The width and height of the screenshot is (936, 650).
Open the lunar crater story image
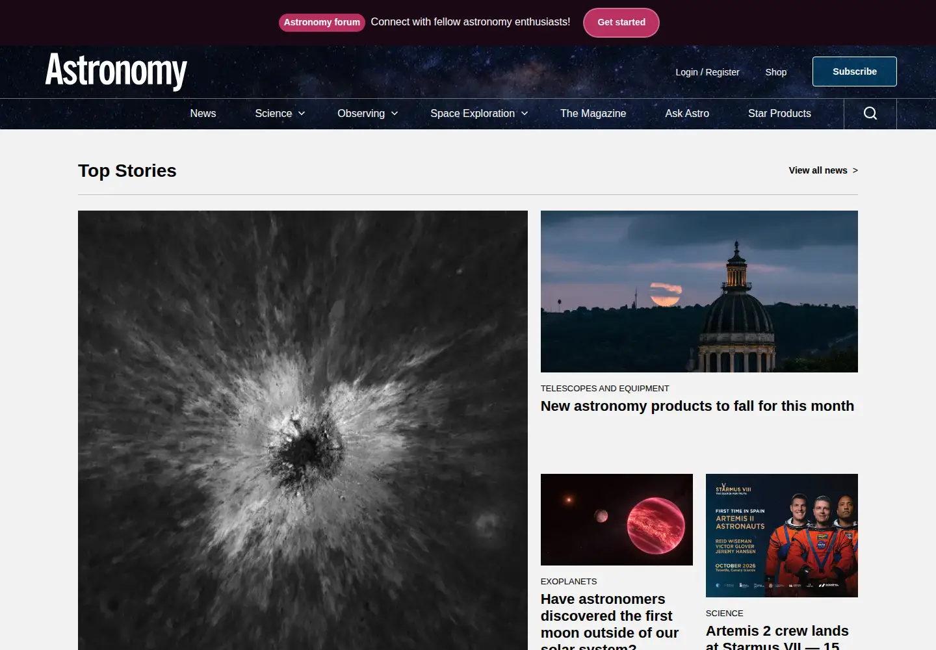click(303, 430)
